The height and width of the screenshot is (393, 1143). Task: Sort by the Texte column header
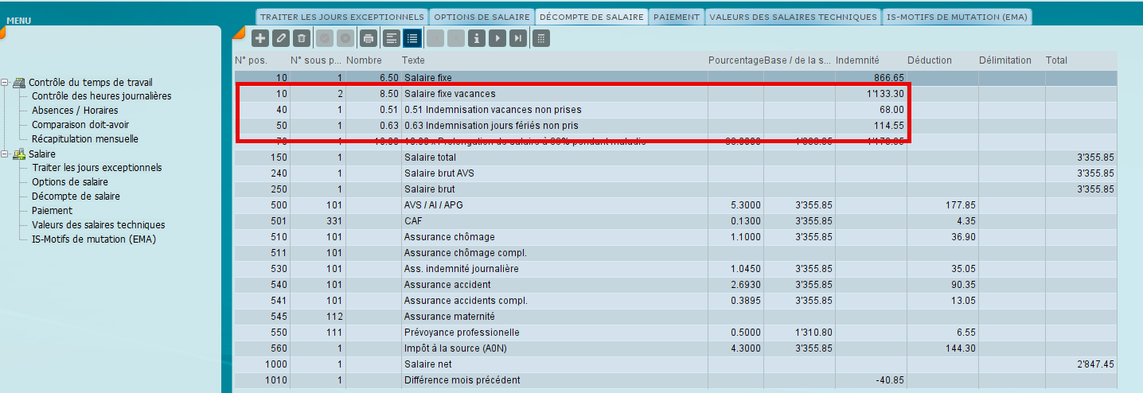[413, 60]
